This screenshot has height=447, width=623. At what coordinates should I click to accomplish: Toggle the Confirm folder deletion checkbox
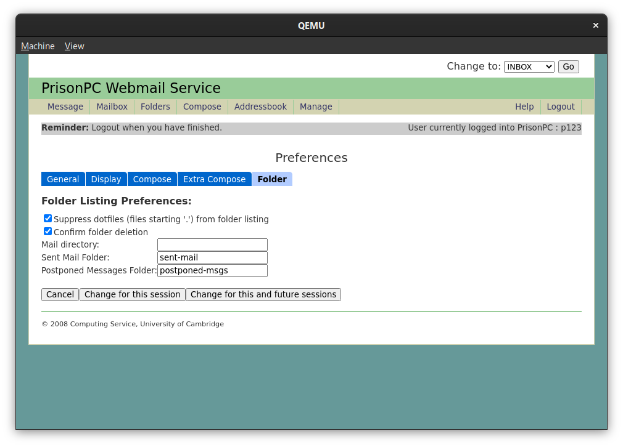(47, 232)
